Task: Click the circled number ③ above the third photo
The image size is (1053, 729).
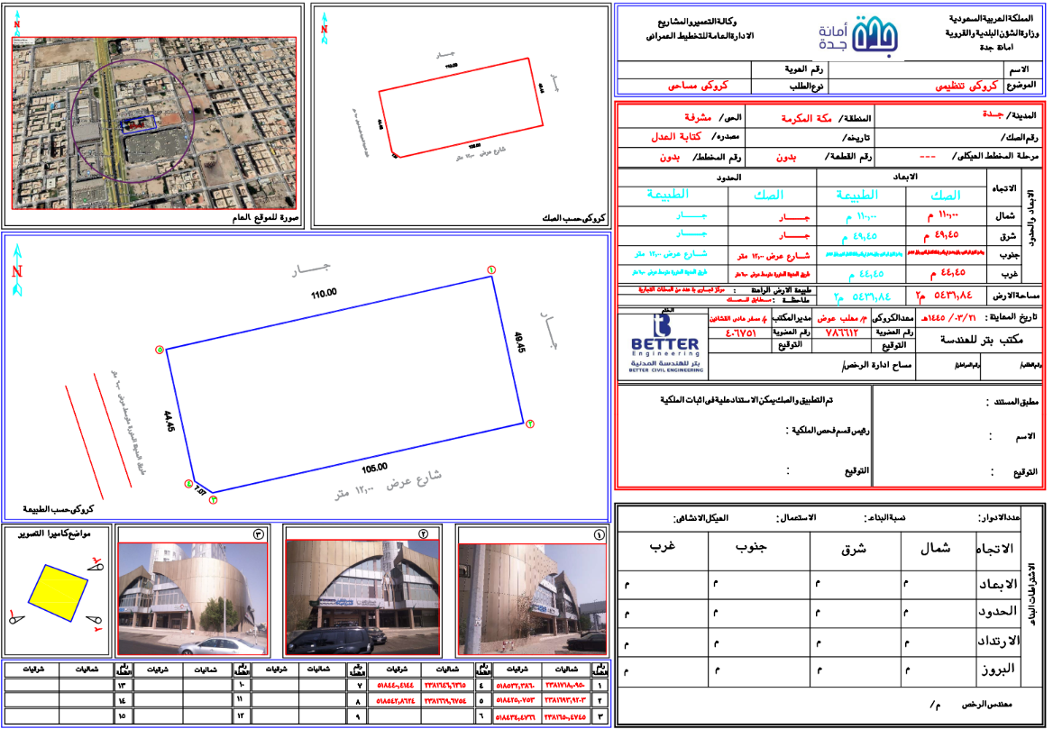Action: click(259, 534)
